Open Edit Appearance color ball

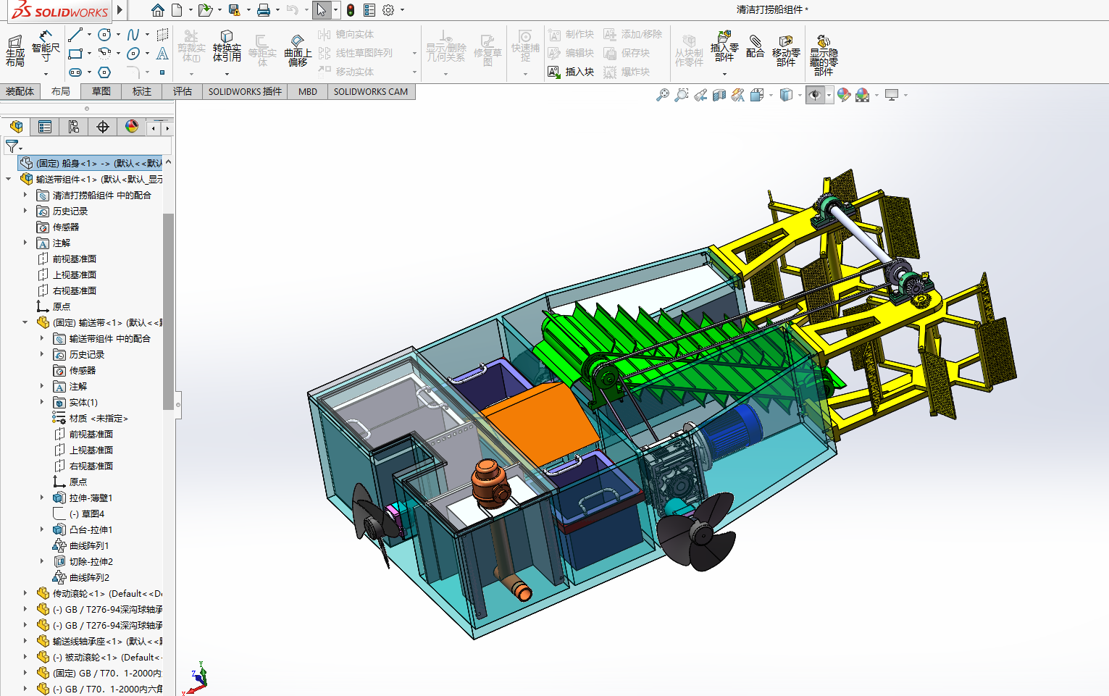point(843,95)
